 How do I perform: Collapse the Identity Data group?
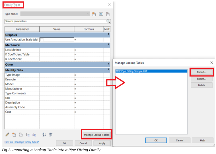point(108,70)
